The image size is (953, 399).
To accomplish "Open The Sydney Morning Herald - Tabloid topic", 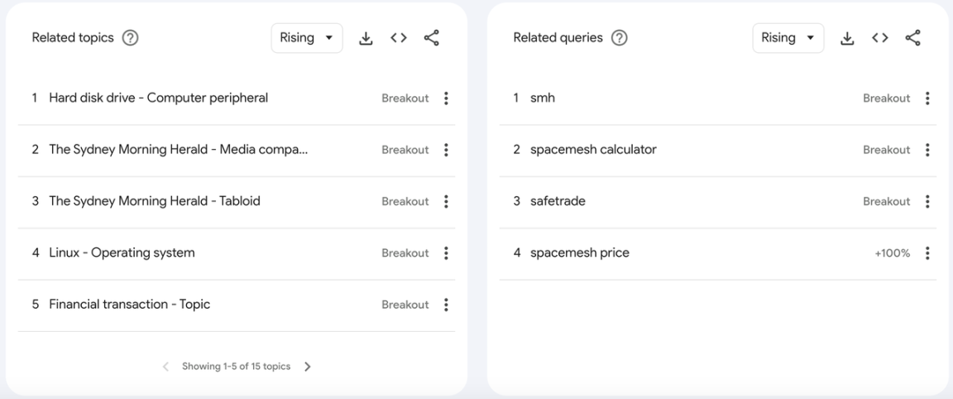I will coord(155,201).
